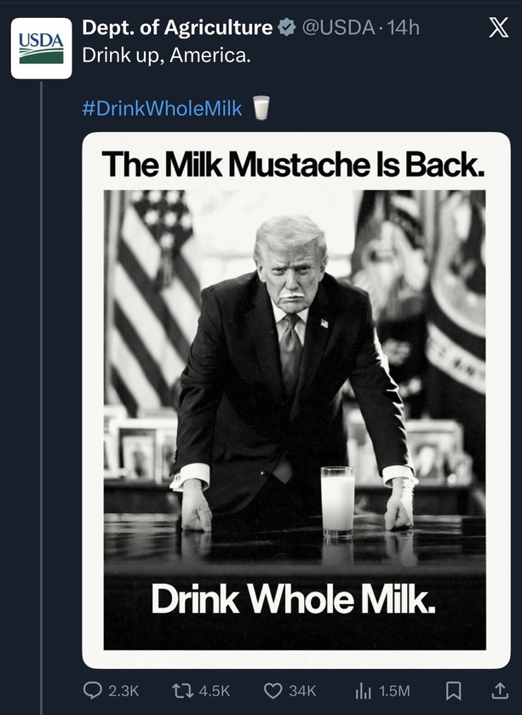Viewport: 522px width, 715px height.
Task: Open the 14h timestamp link
Action: click(403, 28)
